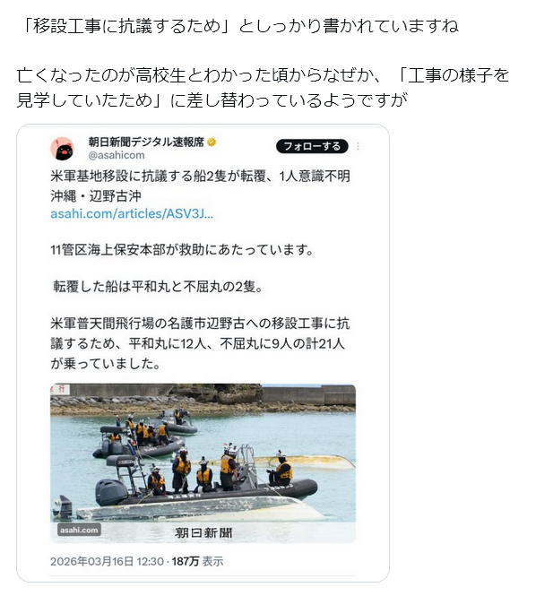Click the 187万 表示 view count
This screenshot has width=536, height=596.
pos(198,561)
